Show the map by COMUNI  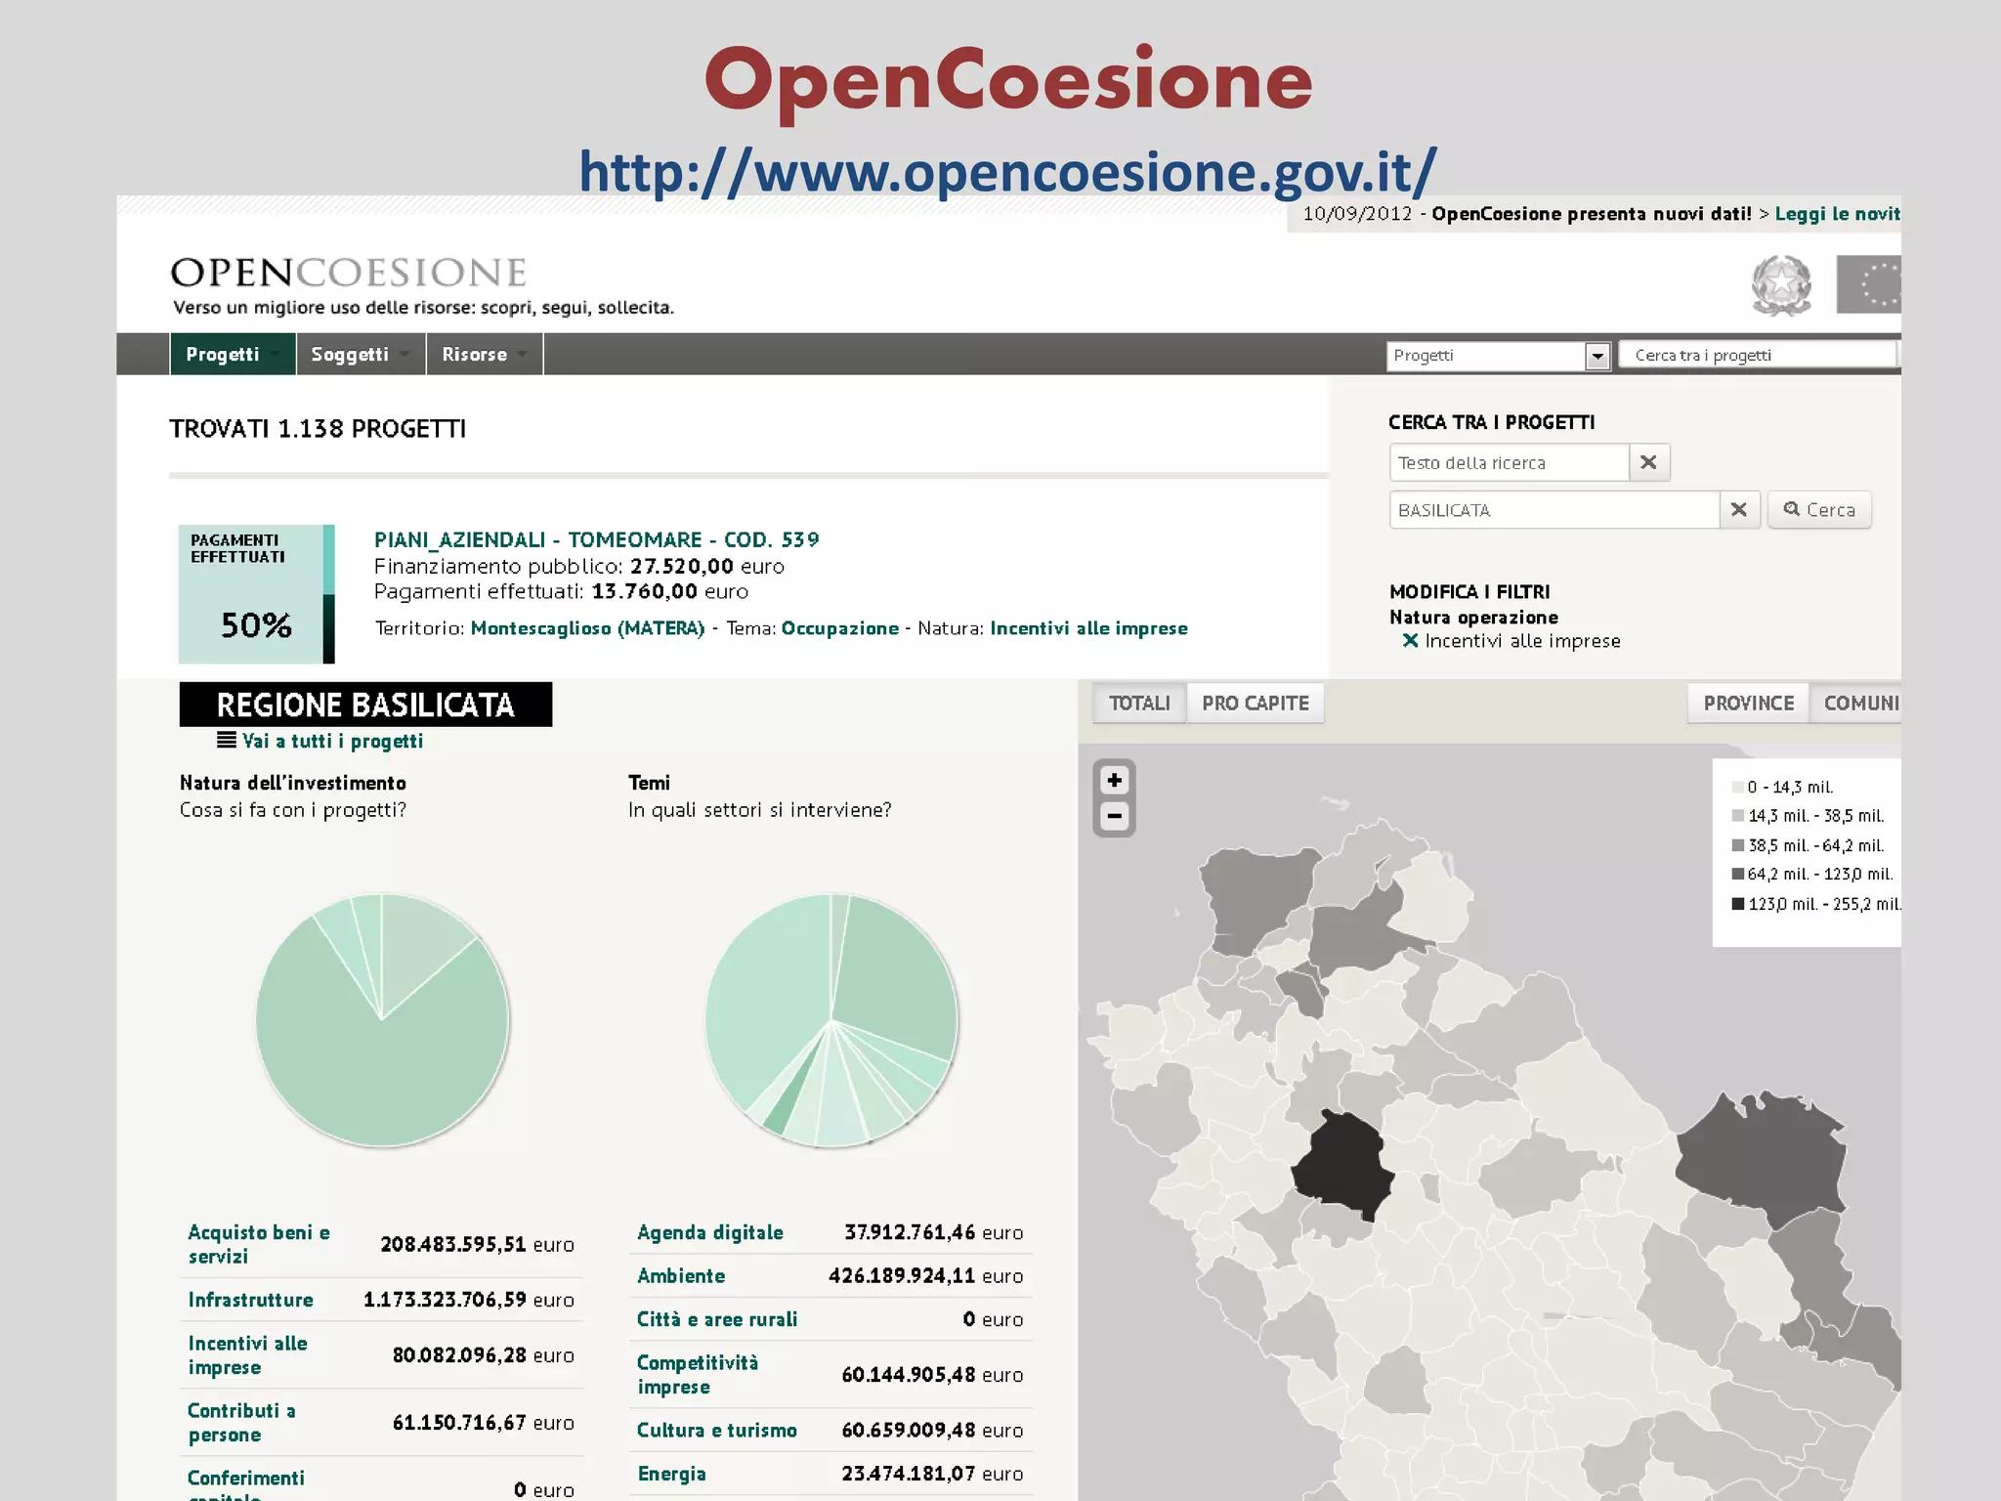1856,703
